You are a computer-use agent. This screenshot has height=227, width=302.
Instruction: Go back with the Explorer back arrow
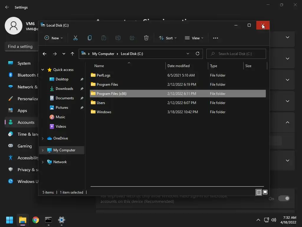coord(45,54)
